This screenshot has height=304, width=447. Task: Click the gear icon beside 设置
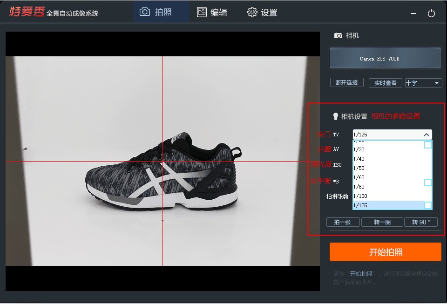click(252, 12)
